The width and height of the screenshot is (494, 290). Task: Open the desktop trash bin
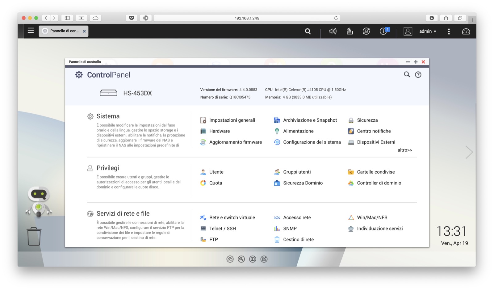[34, 236]
